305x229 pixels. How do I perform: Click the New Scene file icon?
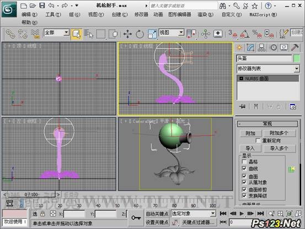tap(24, 6)
